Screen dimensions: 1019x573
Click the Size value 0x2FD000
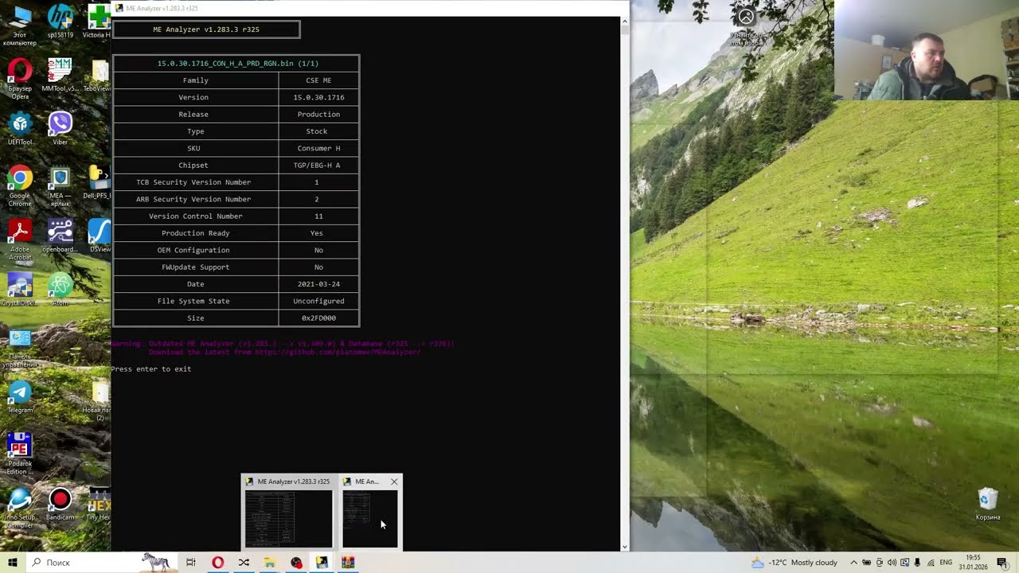[318, 318]
